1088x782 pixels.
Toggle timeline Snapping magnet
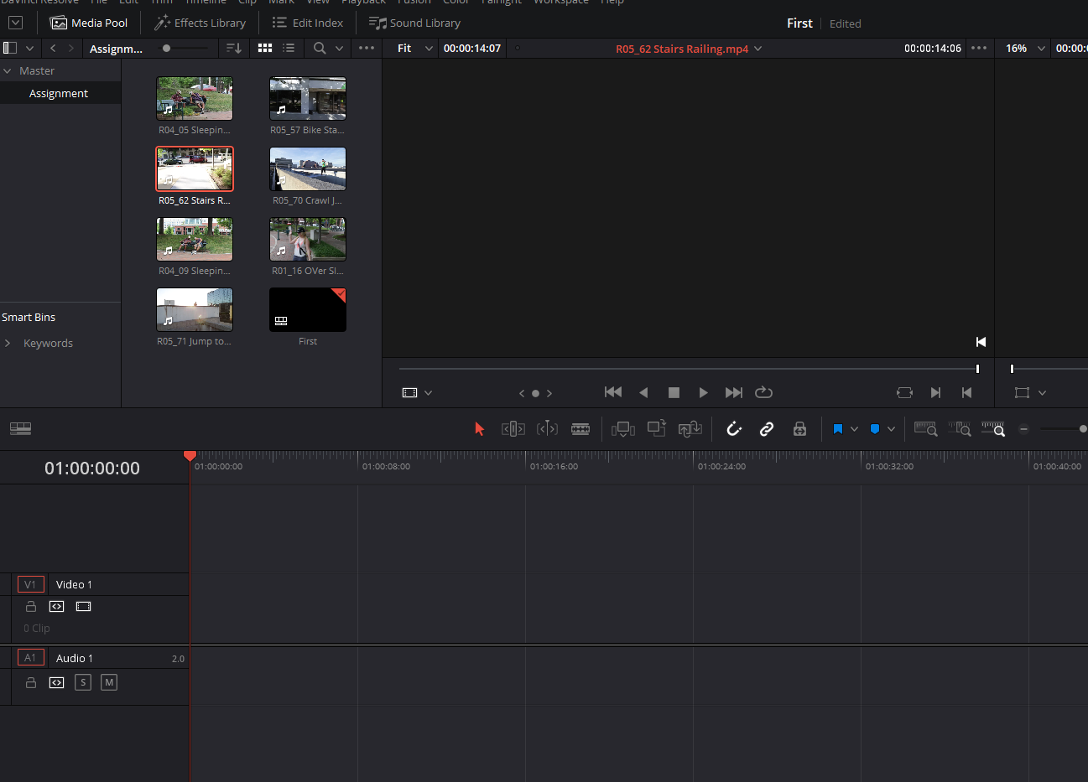point(734,429)
